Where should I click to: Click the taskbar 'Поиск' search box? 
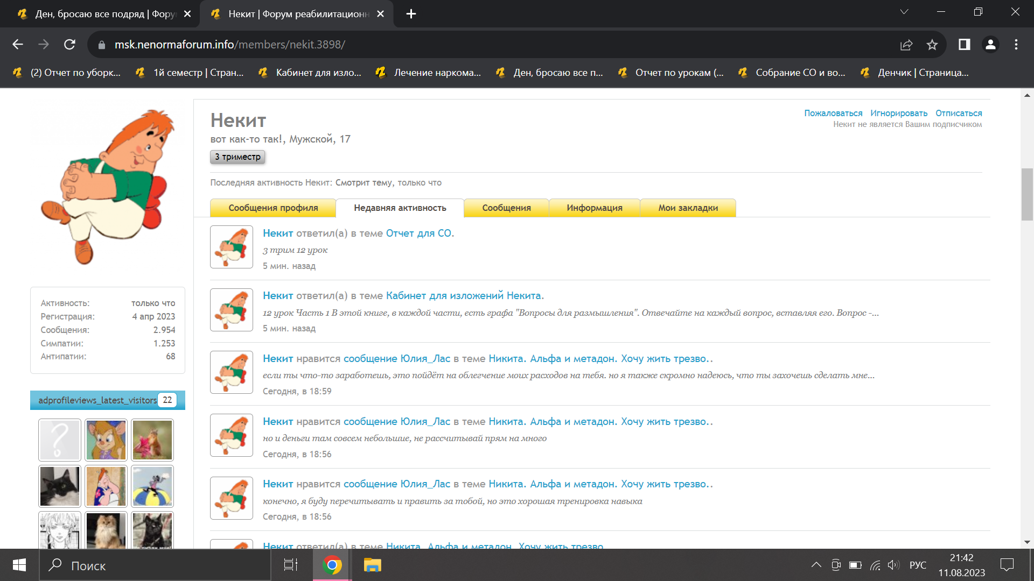[155, 565]
